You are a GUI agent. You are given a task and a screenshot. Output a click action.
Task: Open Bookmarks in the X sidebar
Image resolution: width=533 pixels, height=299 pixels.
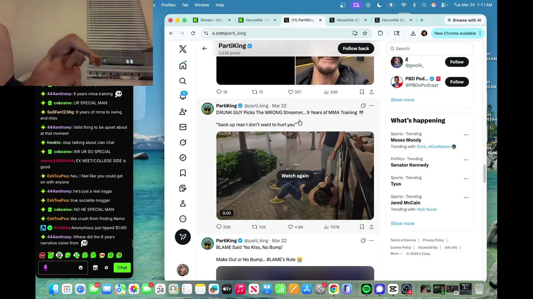(183, 173)
